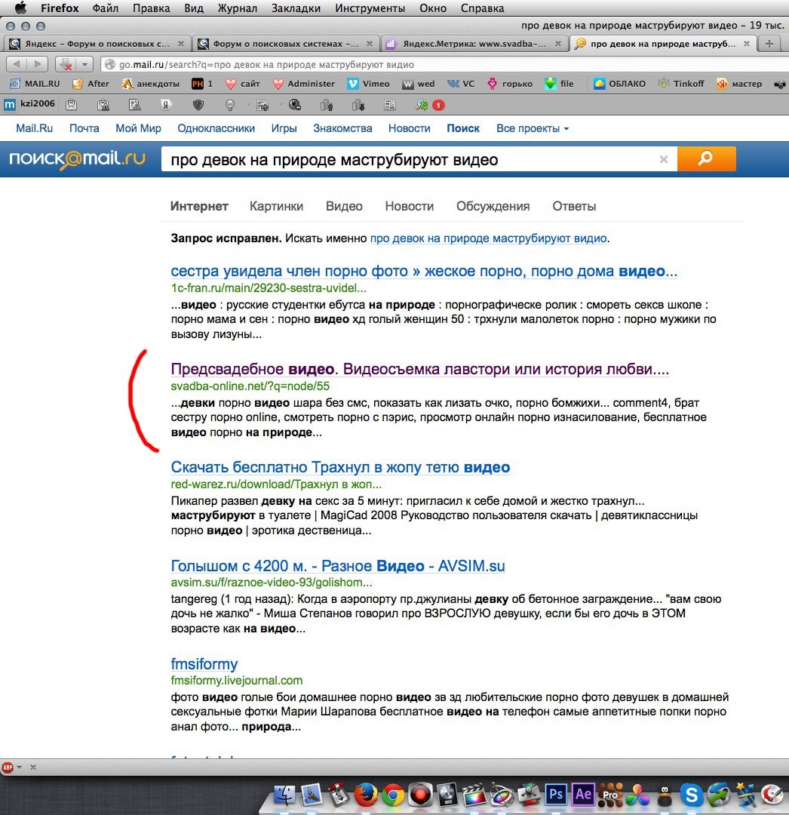Open dropdown next to the reload button
Screen dimensions: 789x815
[x=84, y=64]
